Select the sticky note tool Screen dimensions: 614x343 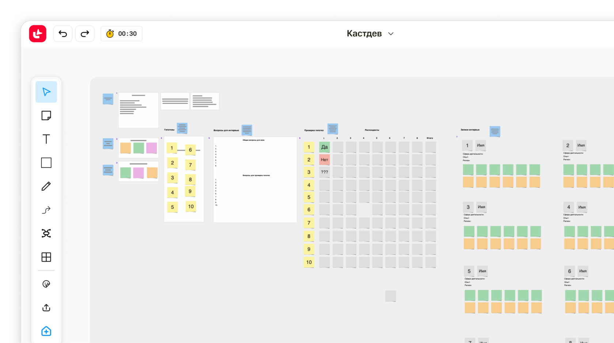[x=46, y=115]
